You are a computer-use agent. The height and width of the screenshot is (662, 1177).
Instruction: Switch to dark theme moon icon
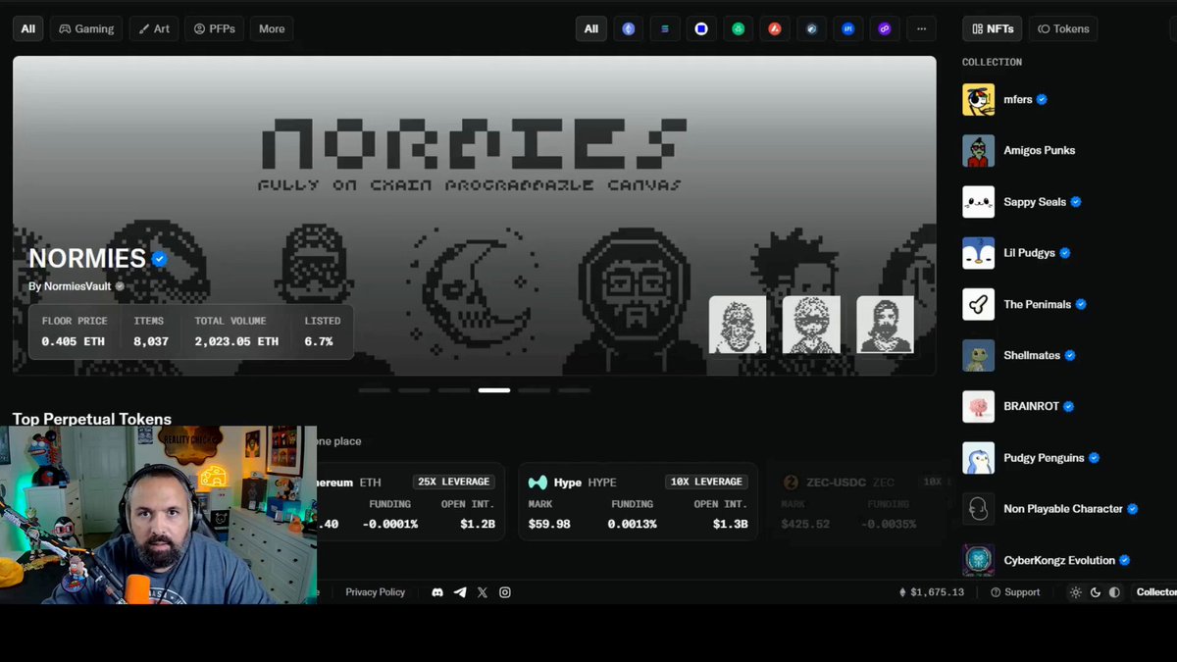[1096, 592]
